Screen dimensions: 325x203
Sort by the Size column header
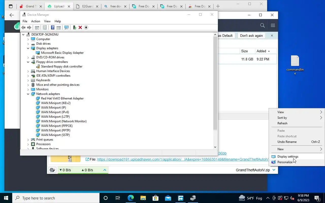(247, 51)
